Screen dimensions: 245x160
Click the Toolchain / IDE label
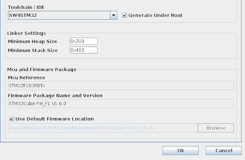pyautogui.click(x=26, y=7)
